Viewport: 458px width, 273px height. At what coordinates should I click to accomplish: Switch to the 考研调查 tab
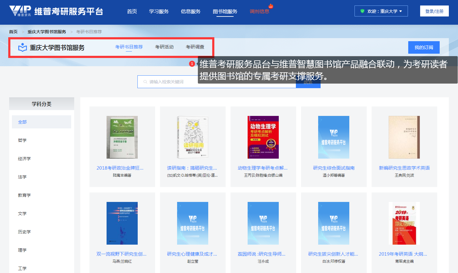pyautogui.click(x=195, y=47)
